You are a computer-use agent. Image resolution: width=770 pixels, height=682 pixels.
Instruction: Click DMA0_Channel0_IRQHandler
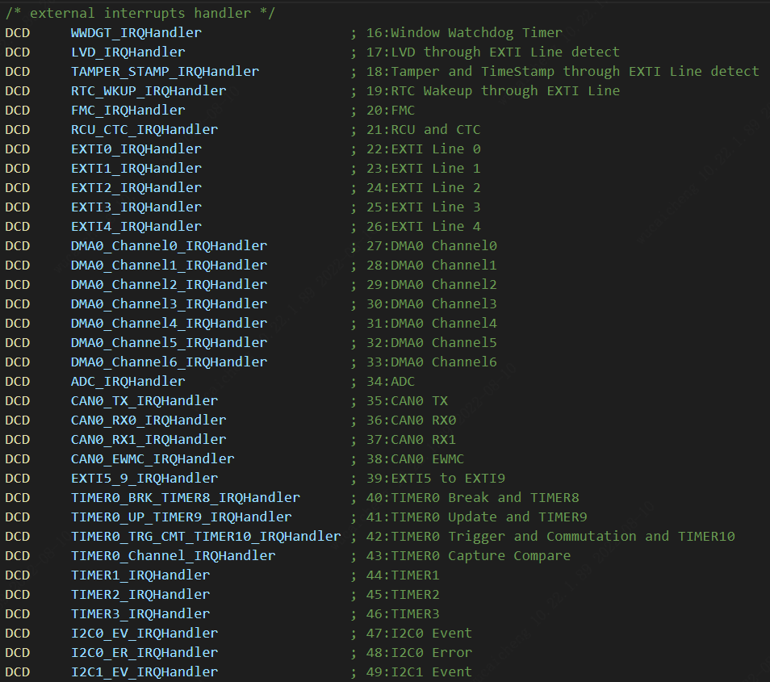pos(169,246)
